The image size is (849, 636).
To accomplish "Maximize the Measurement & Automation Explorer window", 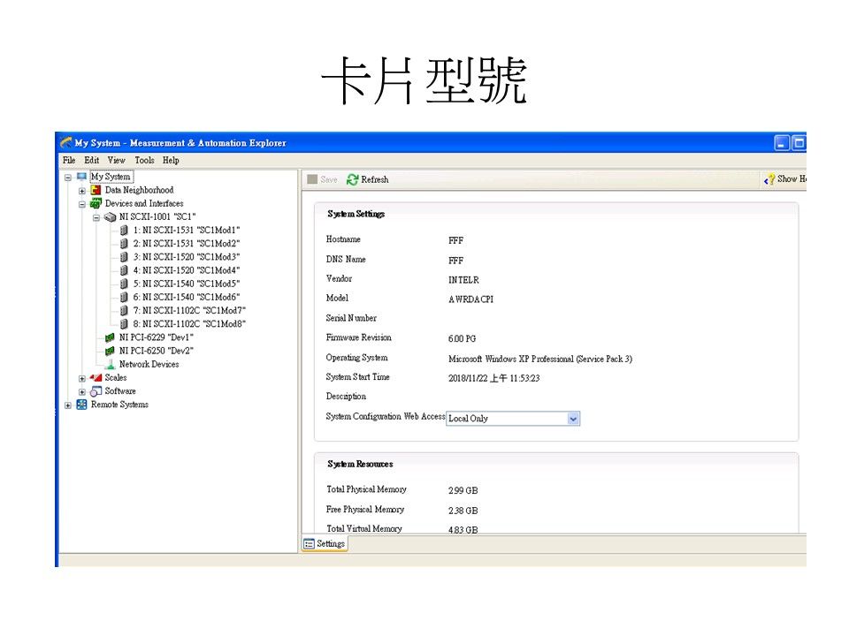I will tap(799, 143).
